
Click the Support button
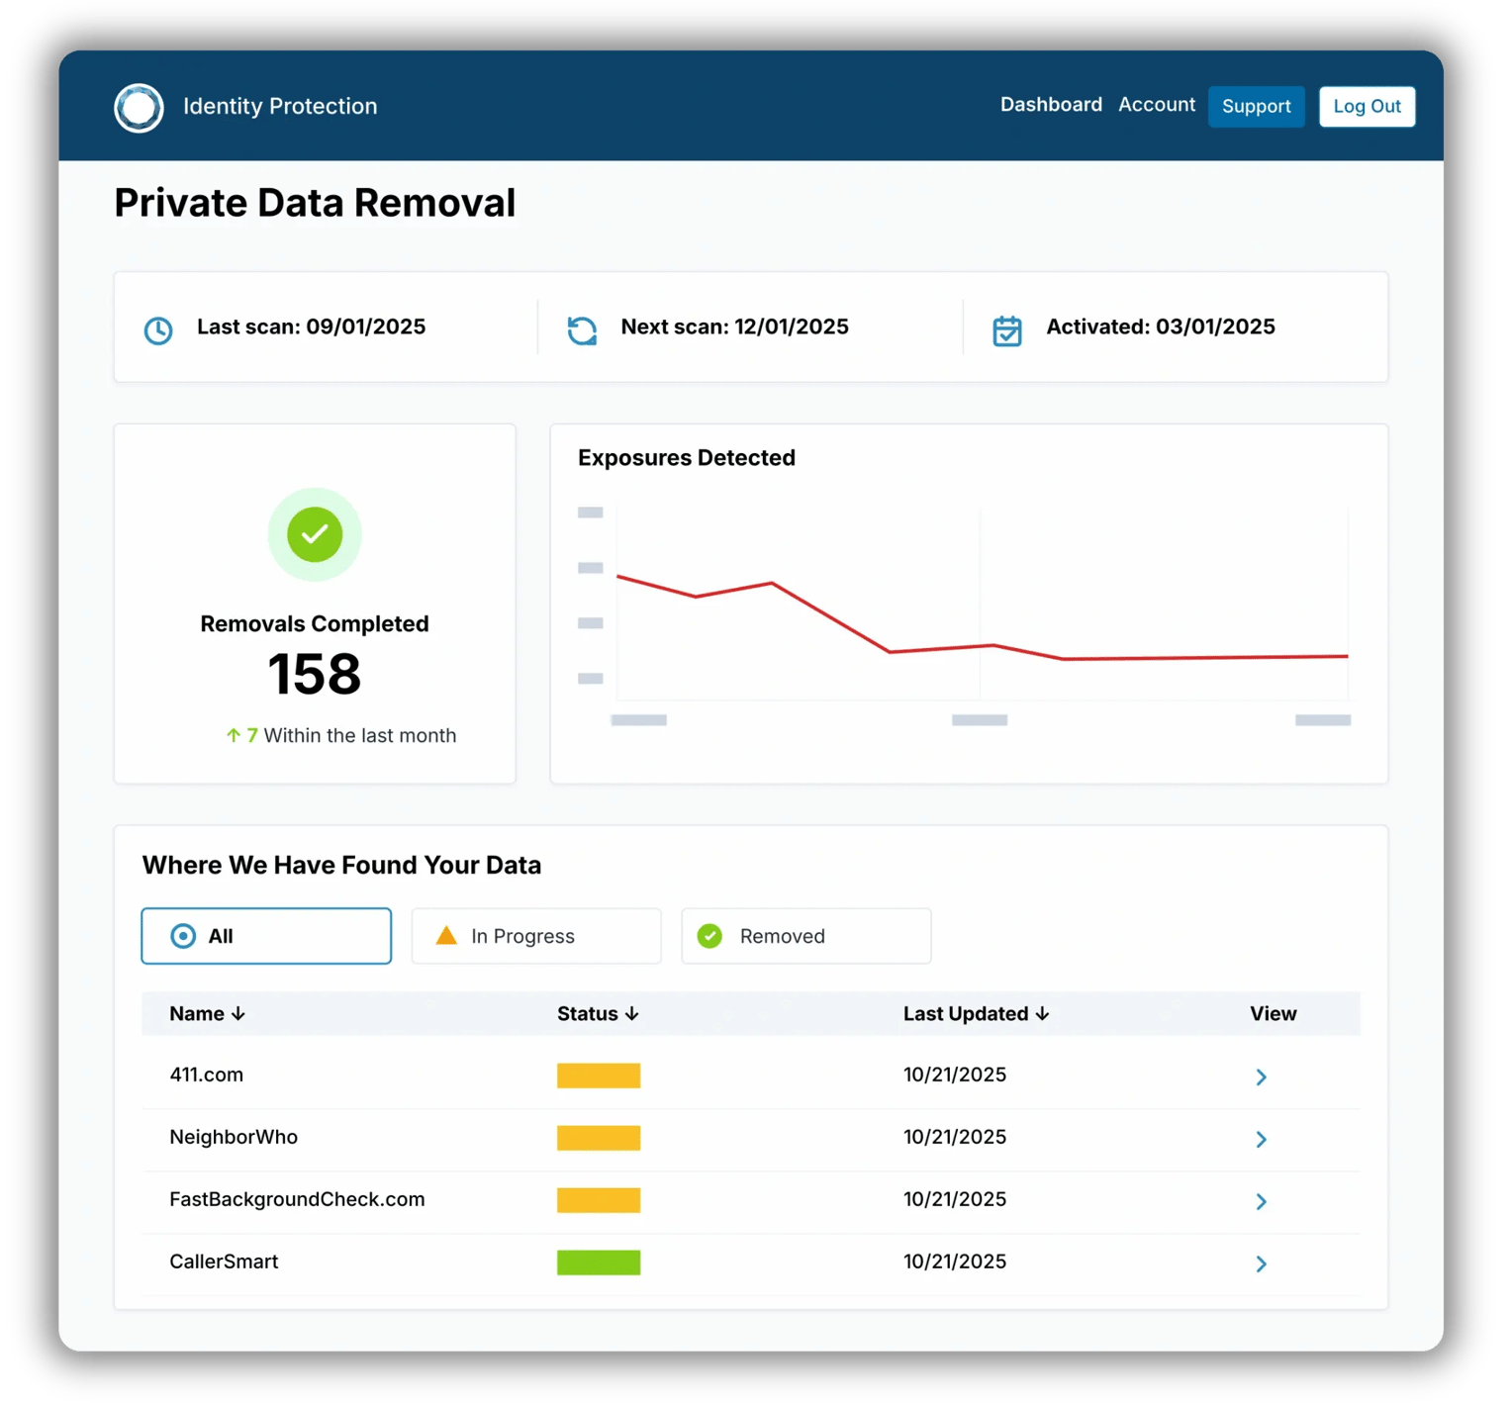(1257, 106)
